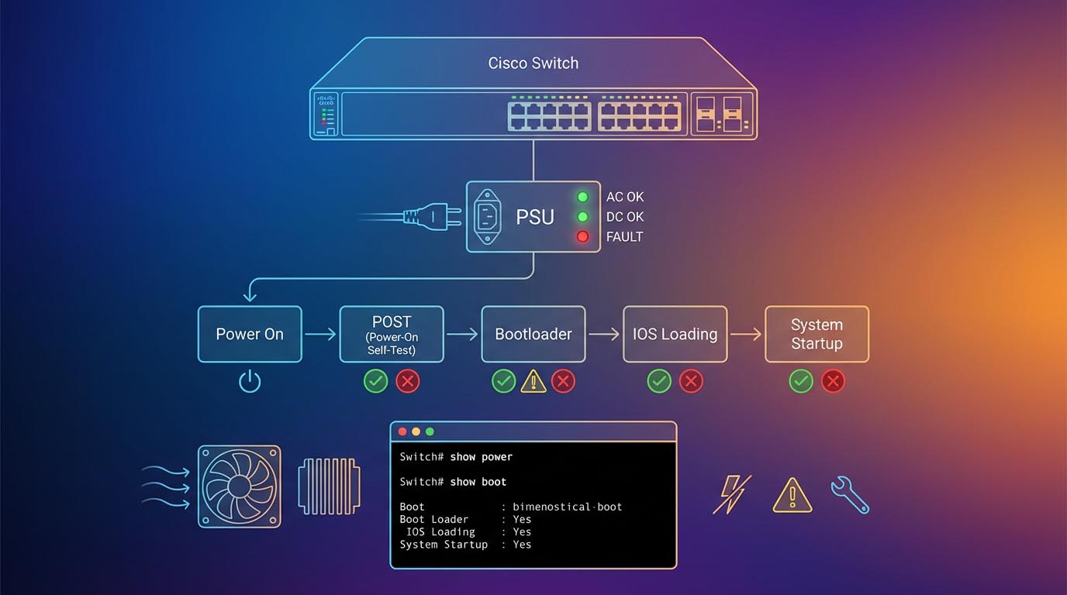Click the power symbol under Power On

click(x=250, y=381)
